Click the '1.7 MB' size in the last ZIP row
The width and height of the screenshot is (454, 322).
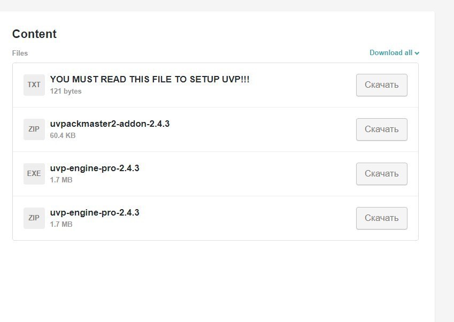[61, 225]
